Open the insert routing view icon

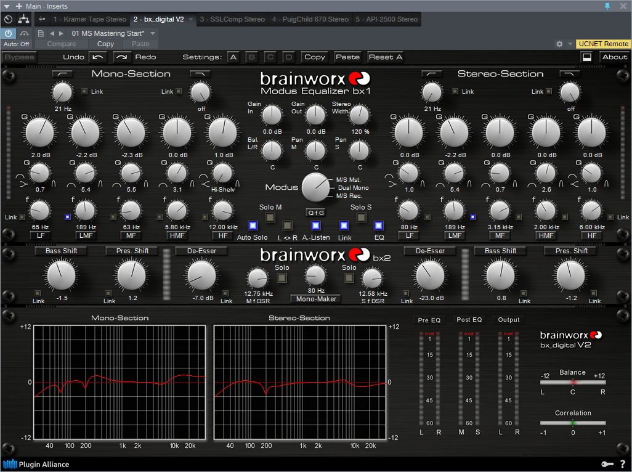tap(24, 19)
